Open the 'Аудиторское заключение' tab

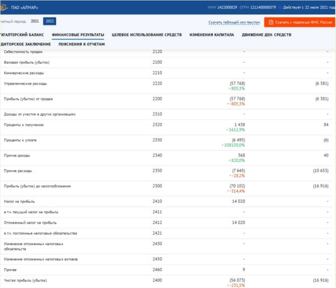25,44
